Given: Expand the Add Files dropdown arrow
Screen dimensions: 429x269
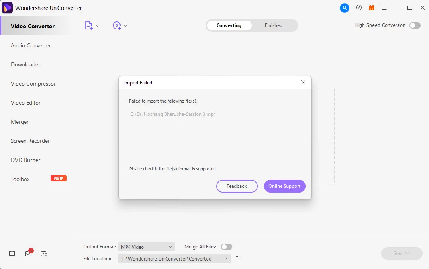Looking at the screenshot, I should coord(97,26).
